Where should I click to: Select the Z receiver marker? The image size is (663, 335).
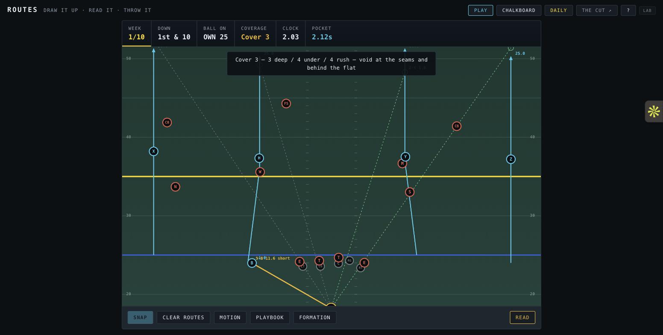tap(510, 159)
